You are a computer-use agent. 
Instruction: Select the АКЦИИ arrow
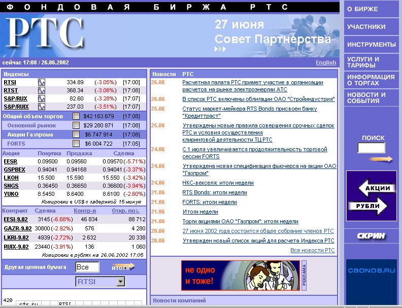click(377, 188)
